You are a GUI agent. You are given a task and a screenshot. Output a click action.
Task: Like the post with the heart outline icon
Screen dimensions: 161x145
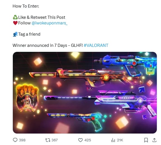[80, 140]
